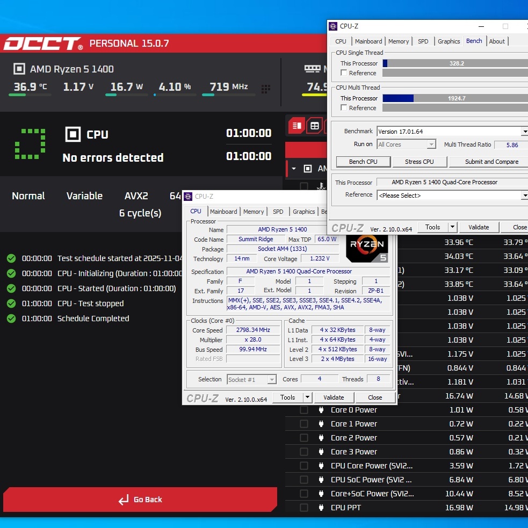This screenshot has width=528, height=528.
Task: Open the Tools arrow in CPU-Z Bench window
Action: click(452, 227)
